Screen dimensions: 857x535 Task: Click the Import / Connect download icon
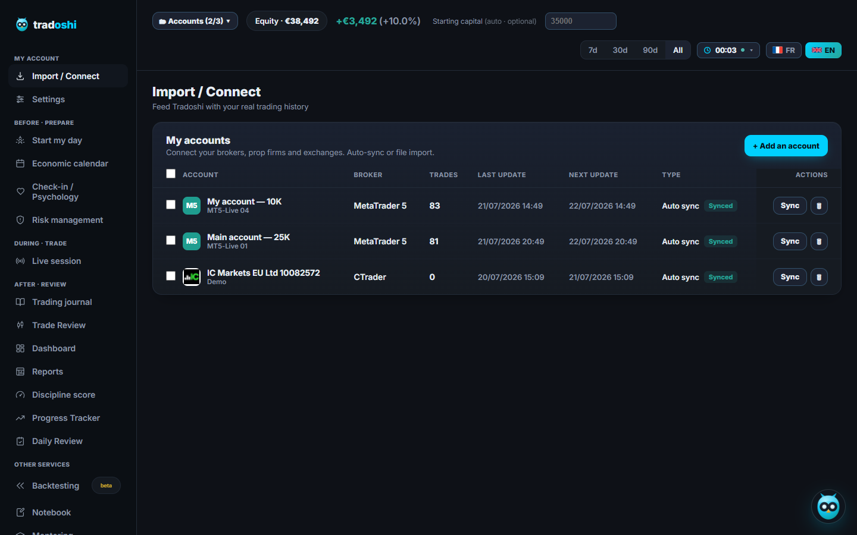20,76
